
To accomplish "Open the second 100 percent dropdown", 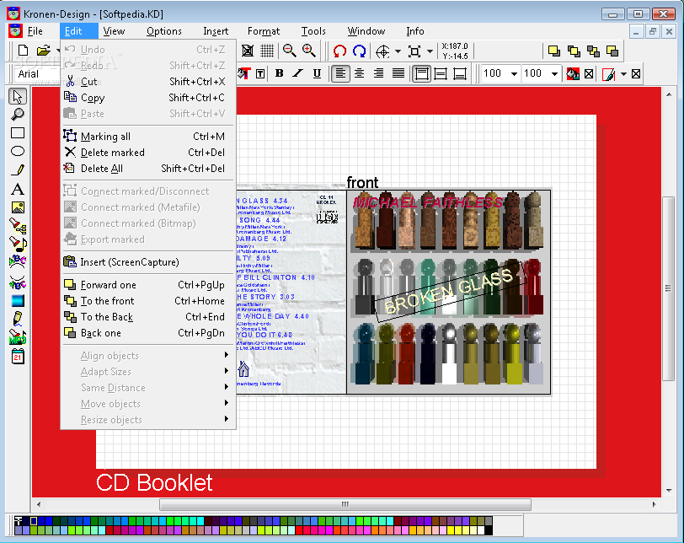I will point(554,73).
